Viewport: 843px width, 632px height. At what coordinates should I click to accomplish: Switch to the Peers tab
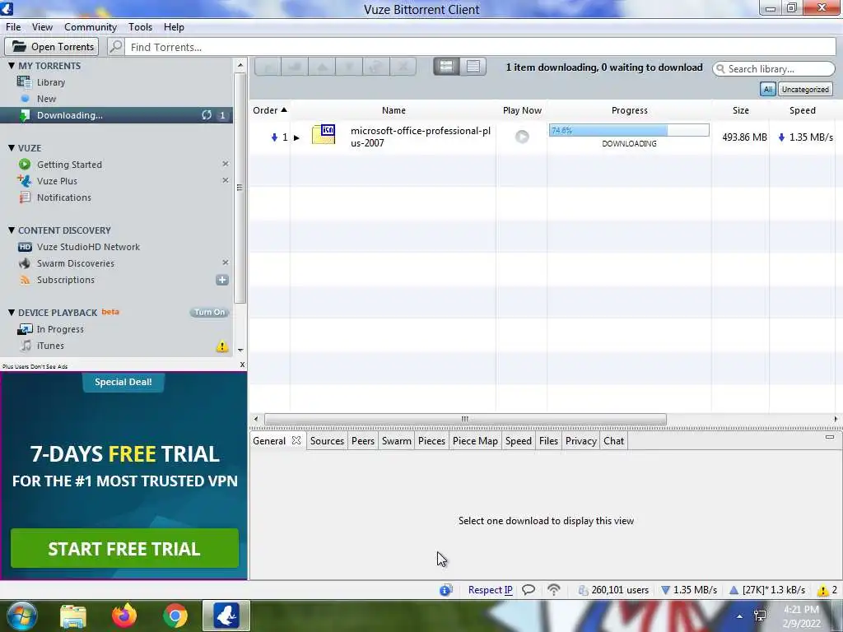pyautogui.click(x=363, y=441)
